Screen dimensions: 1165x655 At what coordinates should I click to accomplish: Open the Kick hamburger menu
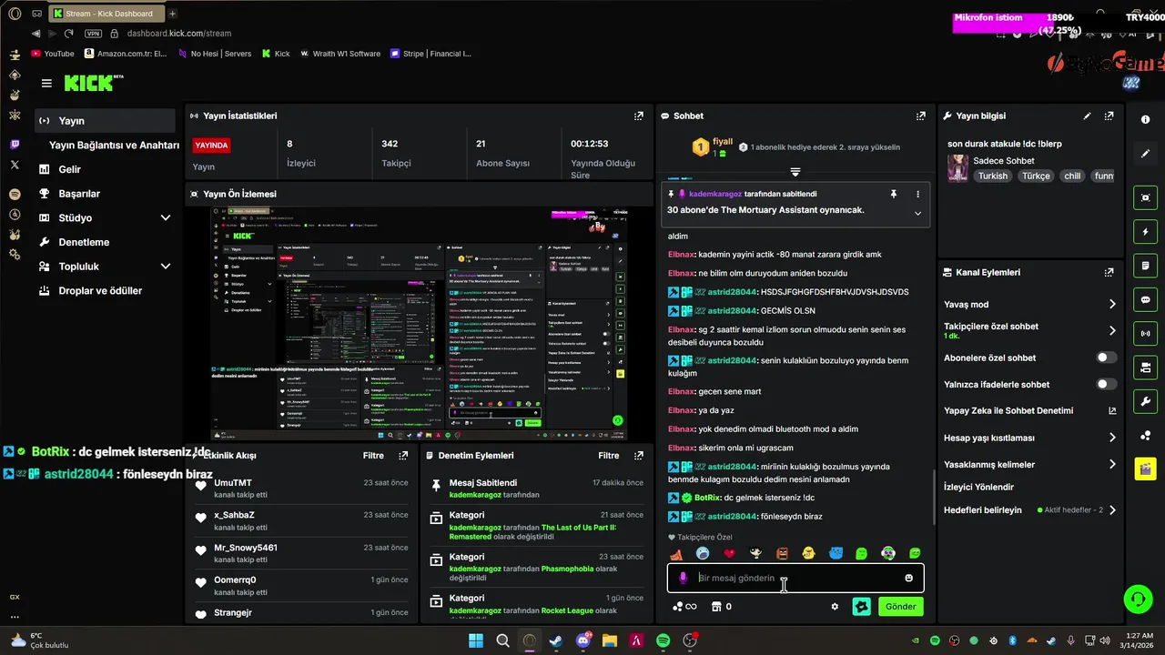click(x=46, y=83)
